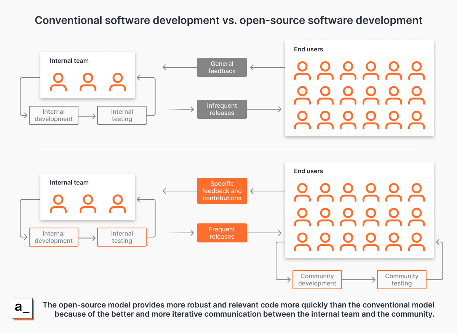Click the rightmost person icon in top Internal team

pos(118,82)
